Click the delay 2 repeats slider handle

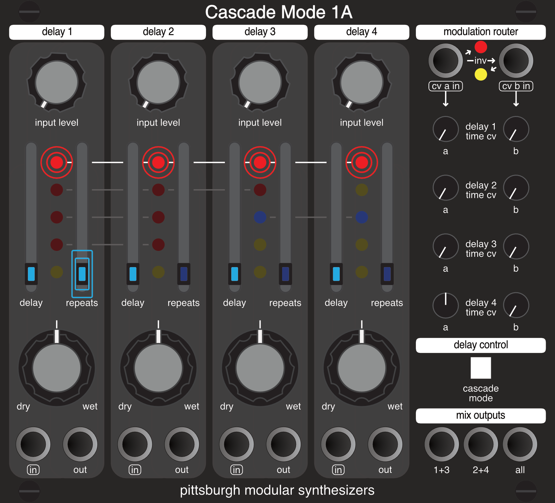184,274
